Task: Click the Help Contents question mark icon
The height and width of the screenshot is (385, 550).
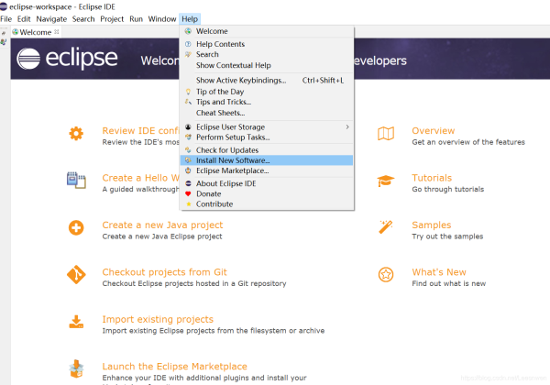Action: point(188,44)
